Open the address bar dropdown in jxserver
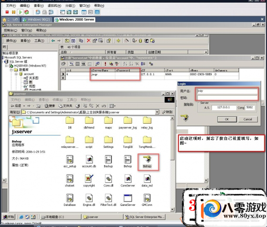The height and width of the screenshot is (227, 267). click(x=157, y=112)
